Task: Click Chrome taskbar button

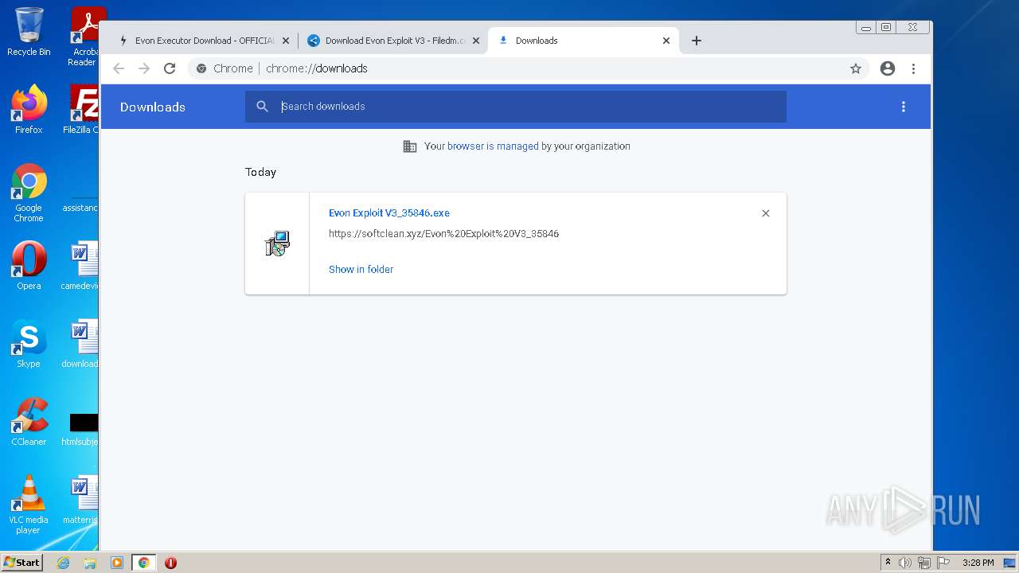Action: click(143, 563)
